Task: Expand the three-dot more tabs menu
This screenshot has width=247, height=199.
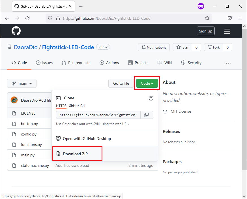Action: click(228, 63)
